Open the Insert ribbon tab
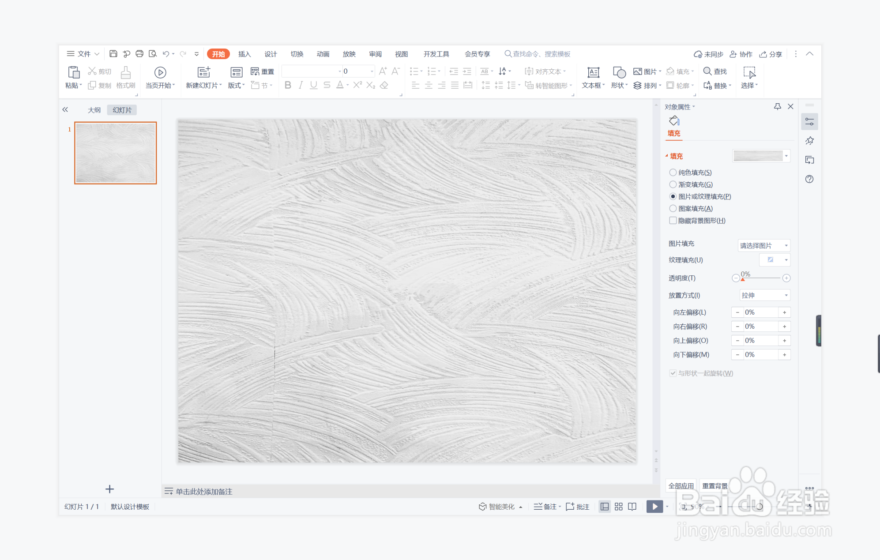Image resolution: width=880 pixels, height=560 pixels. pyautogui.click(x=244, y=54)
